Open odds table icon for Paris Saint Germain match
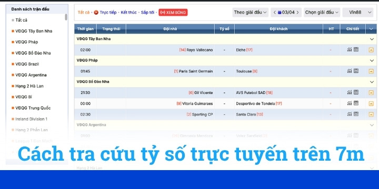Image resolution: width=379 pixels, height=189 pixels. click(356, 71)
